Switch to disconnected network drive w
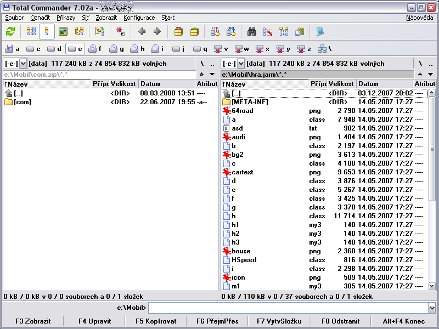This screenshot has width=439, height=329. point(242,49)
